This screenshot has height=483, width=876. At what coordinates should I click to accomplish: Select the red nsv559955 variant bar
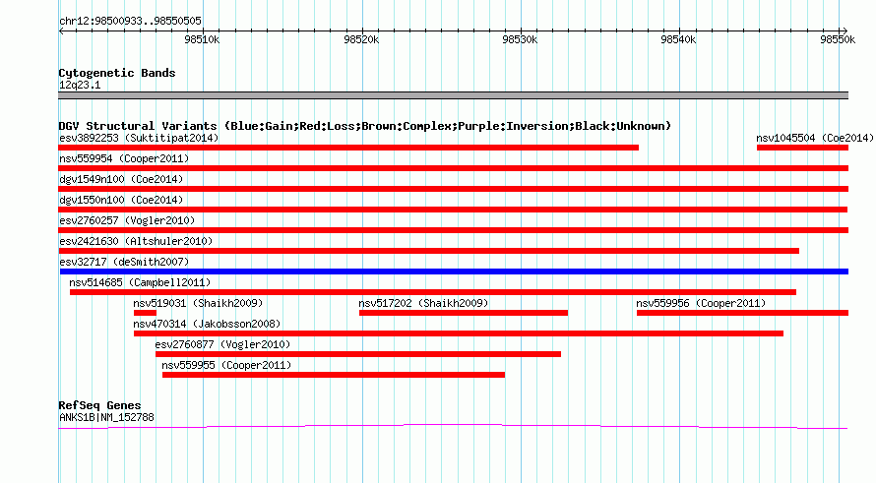pos(334,375)
